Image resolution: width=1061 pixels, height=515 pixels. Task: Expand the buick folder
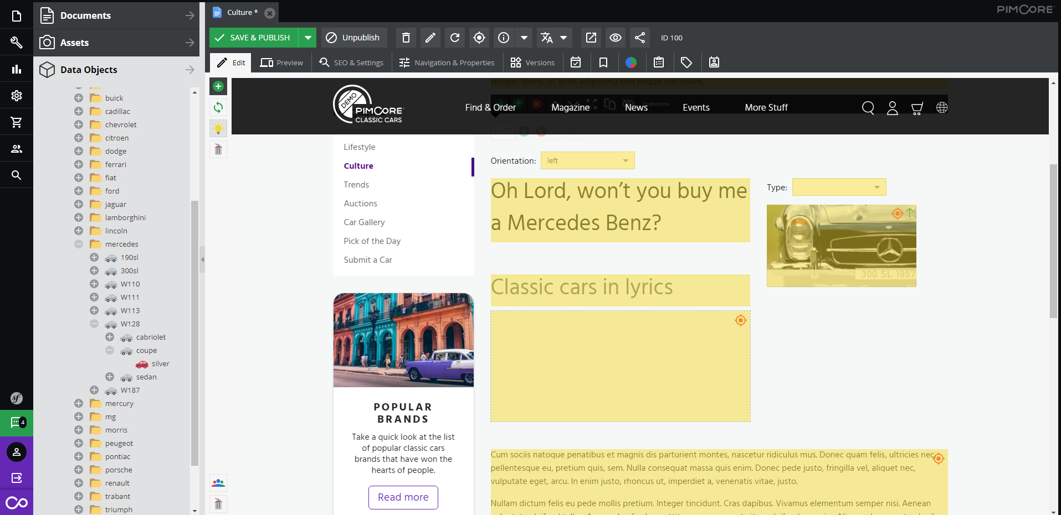(x=79, y=98)
